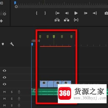
Task: Select the fifth timeline marker on the ruler
Action: pyautogui.click(x=71, y=37)
